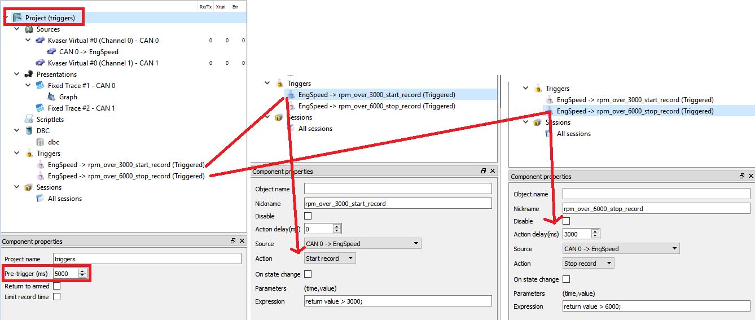Close the Component properties panel containing Project name
Viewport: 755px width, 320px height.
pyautogui.click(x=242, y=241)
